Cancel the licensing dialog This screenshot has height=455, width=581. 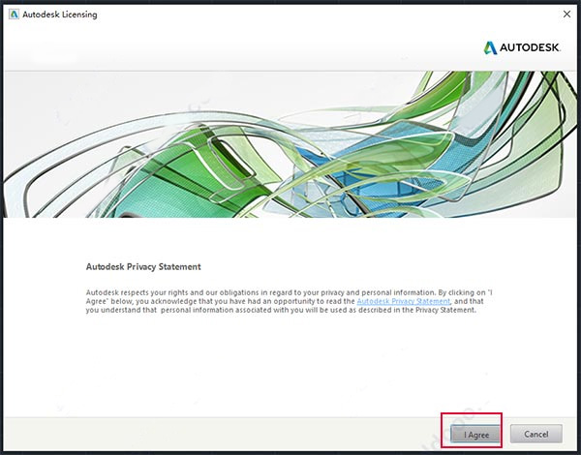click(x=535, y=434)
